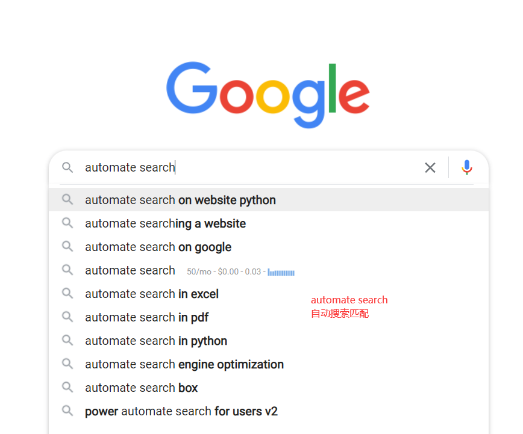The image size is (523, 434).
Task: Select suggestion 'automate search in excel'
Action: click(x=151, y=294)
